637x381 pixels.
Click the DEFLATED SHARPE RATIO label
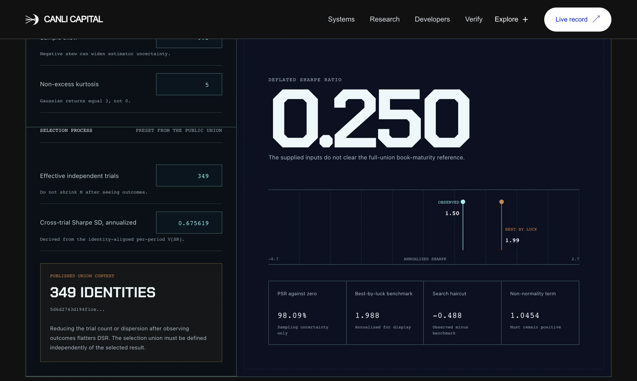(x=305, y=80)
